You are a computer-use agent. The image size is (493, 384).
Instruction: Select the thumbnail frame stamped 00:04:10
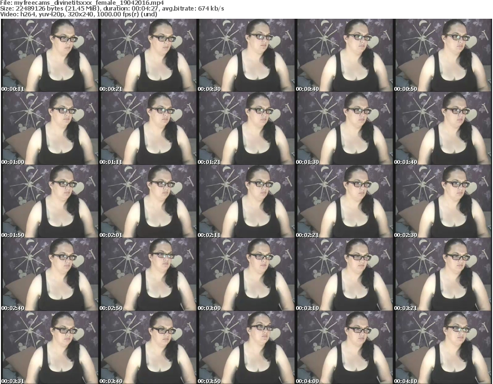pyautogui.click(x=442, y=347)
